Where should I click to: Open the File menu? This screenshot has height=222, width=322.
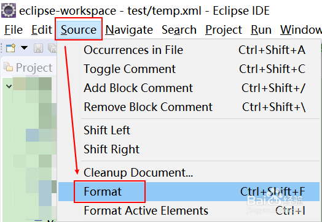(14, 29)
